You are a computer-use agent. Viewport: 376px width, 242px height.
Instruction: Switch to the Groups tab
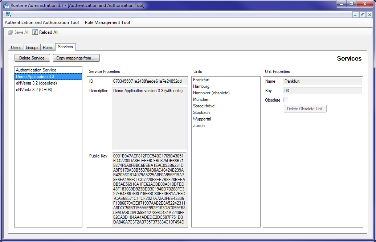(x=32, y=47)
